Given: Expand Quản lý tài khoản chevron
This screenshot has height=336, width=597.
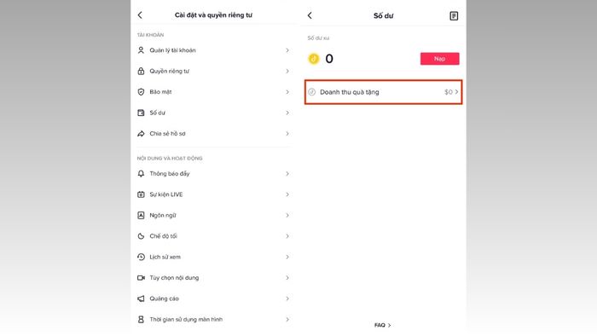Looking at the screenshot, I should click(x=287, y=50).
